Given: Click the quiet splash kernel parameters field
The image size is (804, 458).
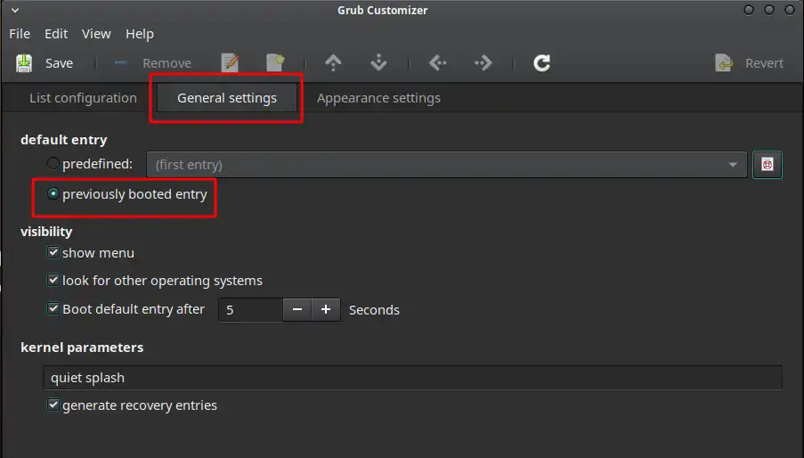Looking at the screenshot, I should pos(412,378).
